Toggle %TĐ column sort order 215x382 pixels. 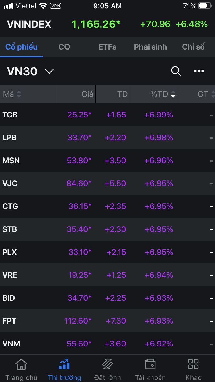pos(173,94)
